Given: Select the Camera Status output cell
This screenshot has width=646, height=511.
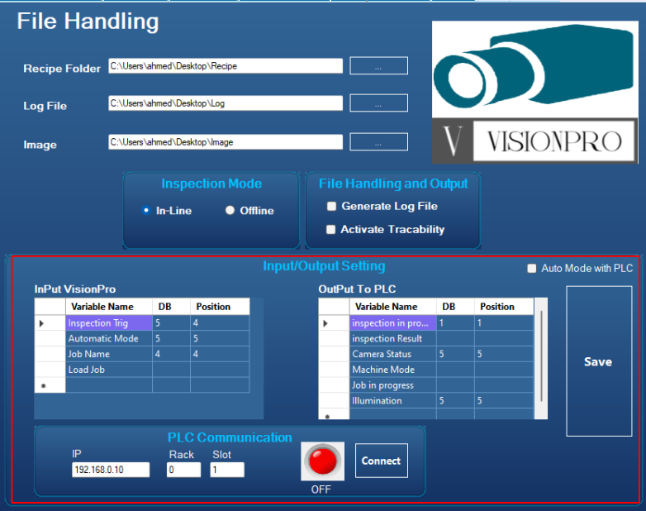Looking at the screenshot, I should tap(392, 354).
